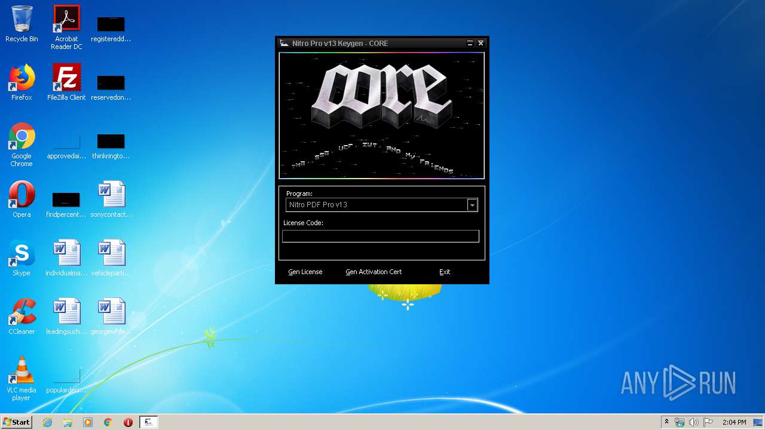Select sonycontact... Word document
This screenshot has height=430, width=765.
pos(111,199)
